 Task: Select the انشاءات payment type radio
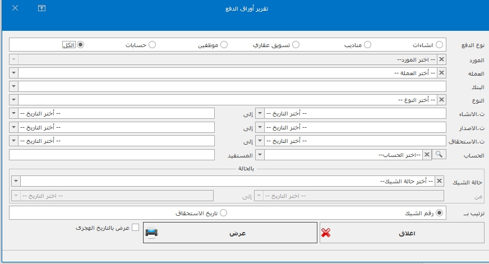click(439, 44)
